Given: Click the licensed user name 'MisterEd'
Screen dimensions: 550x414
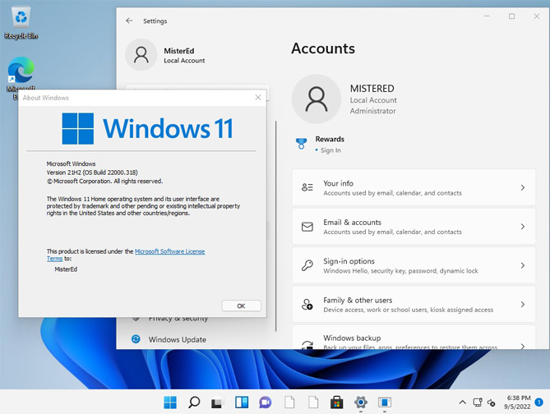Looking at the screenshot, I should pos(66,269).
